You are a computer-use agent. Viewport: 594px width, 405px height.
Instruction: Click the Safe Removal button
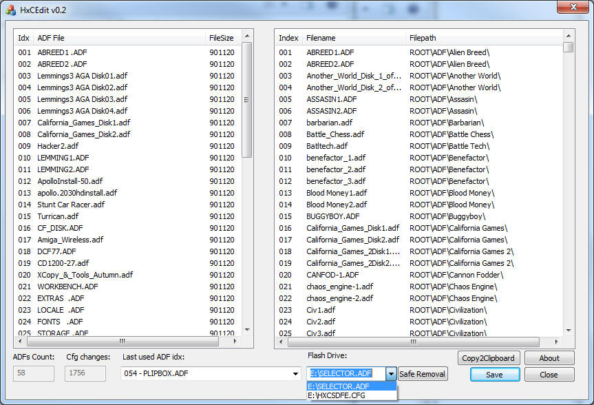tap(423, 374)
